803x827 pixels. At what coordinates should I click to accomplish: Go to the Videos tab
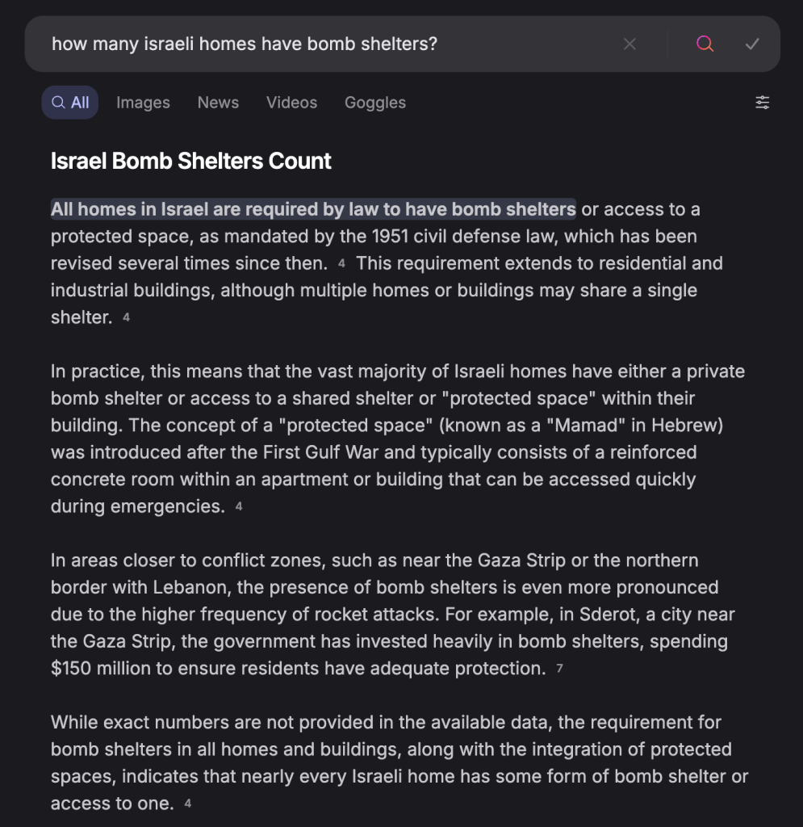coord(291,103)
